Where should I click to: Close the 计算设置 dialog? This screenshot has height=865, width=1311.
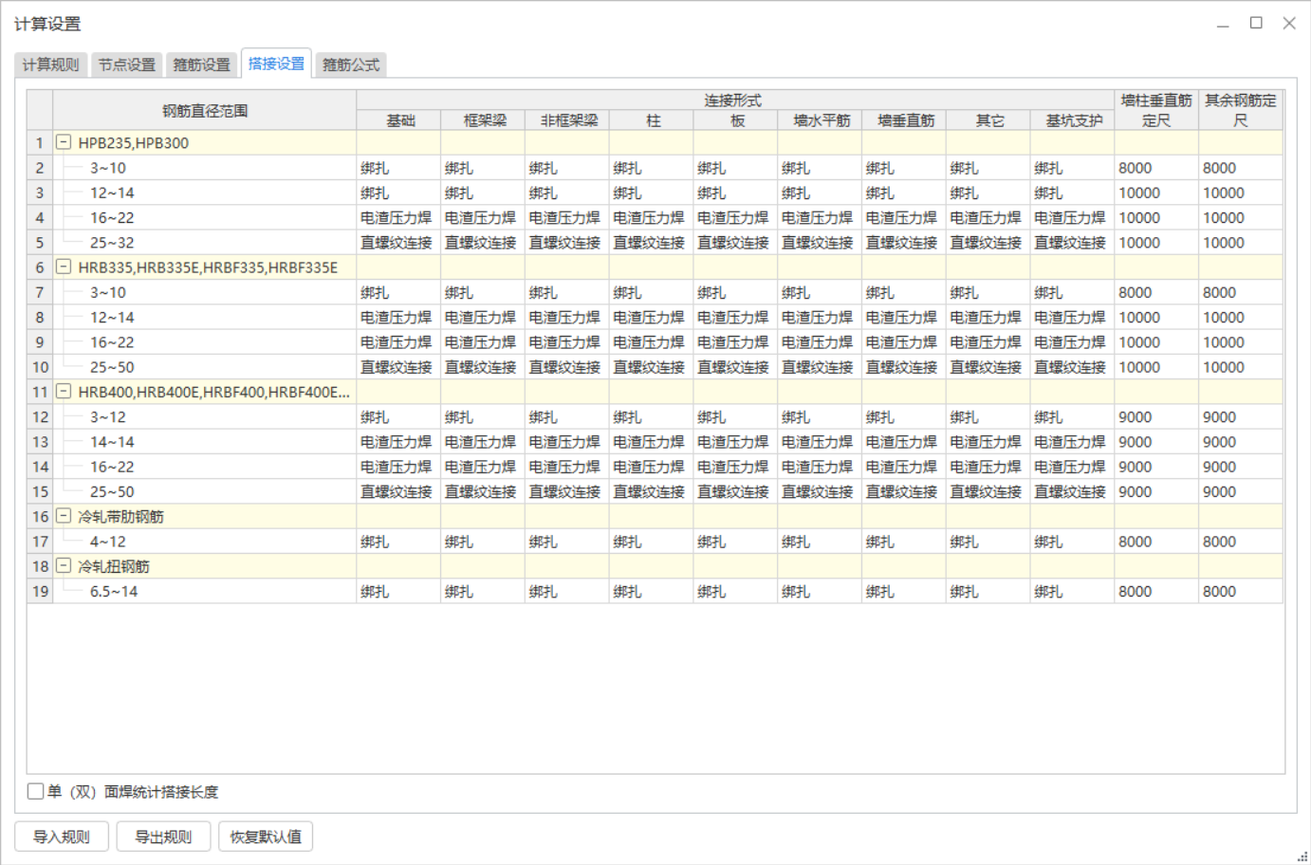1289,23
